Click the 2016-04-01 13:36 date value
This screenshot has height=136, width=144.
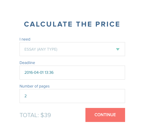coord(39,73)
